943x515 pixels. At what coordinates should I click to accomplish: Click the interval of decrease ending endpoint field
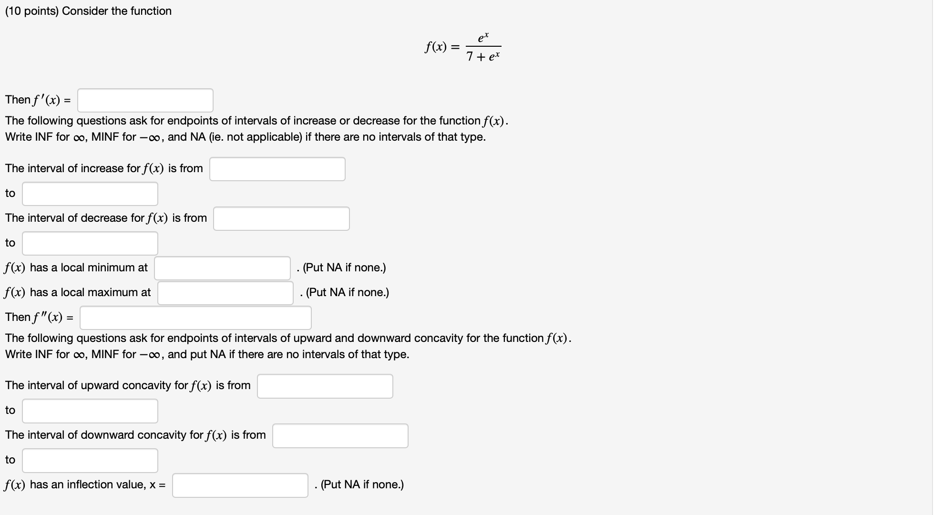pyautogui.click(x=89, y=243)
